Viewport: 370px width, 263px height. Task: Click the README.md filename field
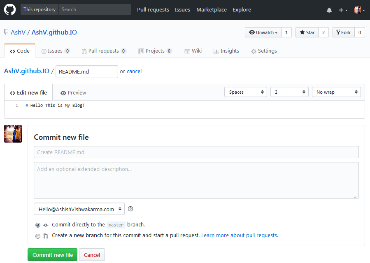pyautogui.click(x=86, y=72)
